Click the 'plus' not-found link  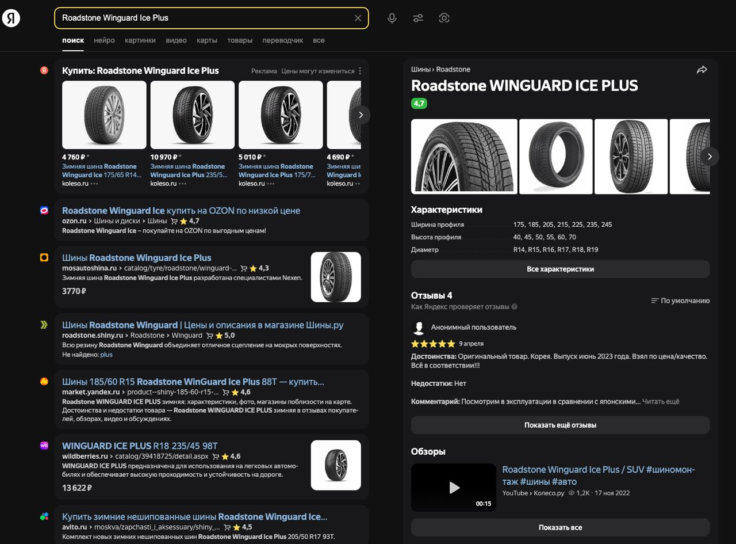point(106,355)
